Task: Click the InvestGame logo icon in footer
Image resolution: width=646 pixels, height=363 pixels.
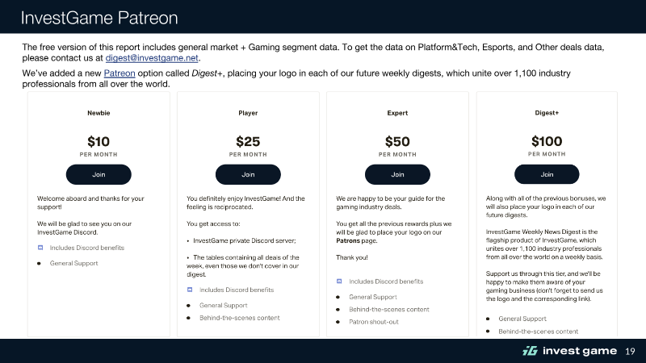Action: 530,351
